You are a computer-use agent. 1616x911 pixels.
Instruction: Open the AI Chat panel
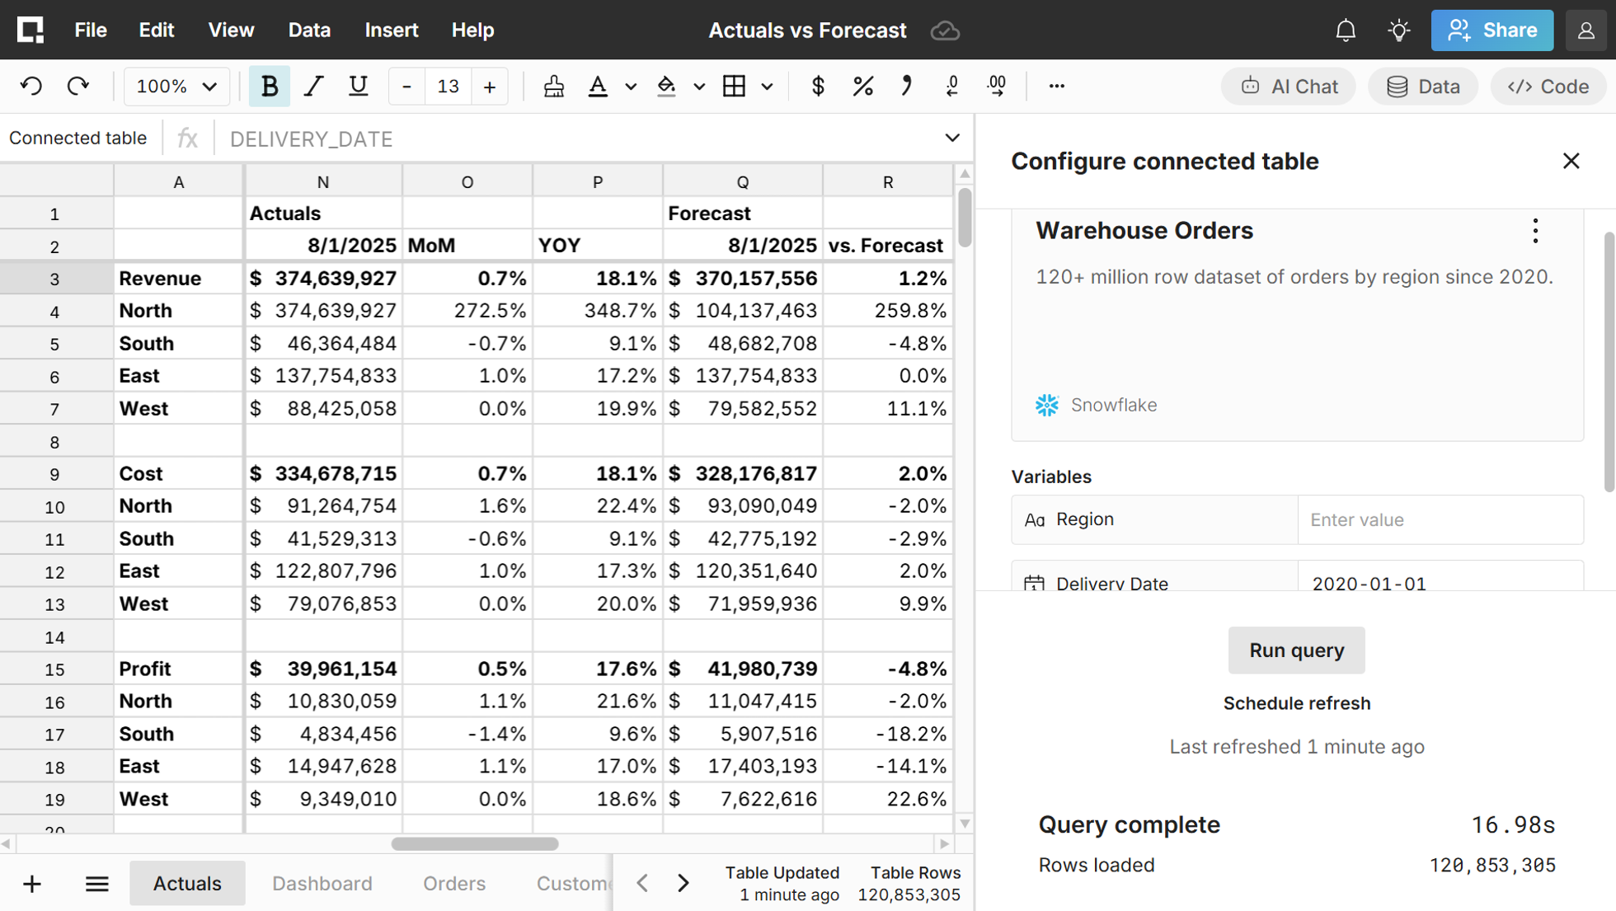pos(1289,87)
